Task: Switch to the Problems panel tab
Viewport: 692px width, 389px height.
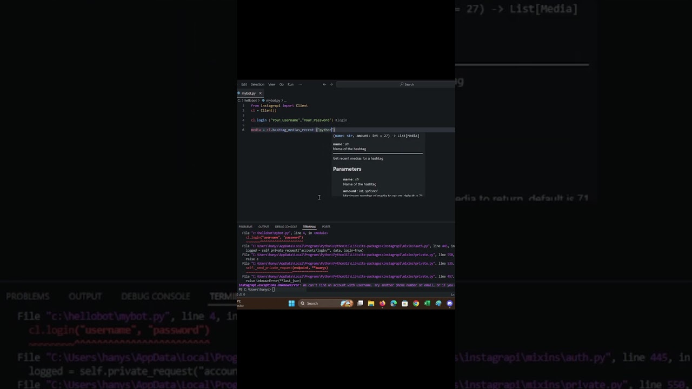Action: point(245,226)
